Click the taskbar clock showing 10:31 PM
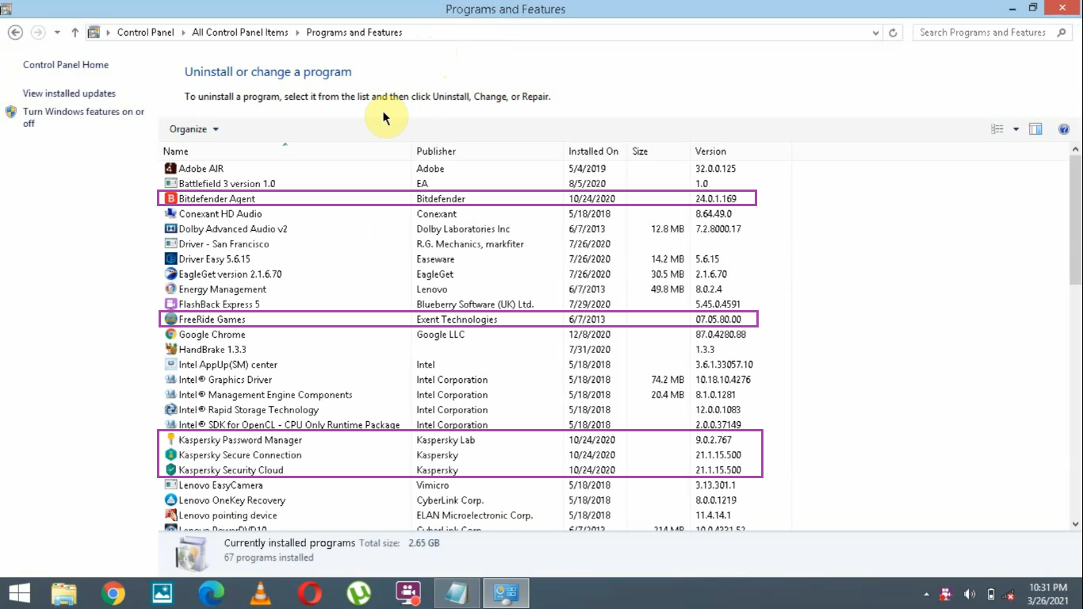 [x=1050, y=594]
